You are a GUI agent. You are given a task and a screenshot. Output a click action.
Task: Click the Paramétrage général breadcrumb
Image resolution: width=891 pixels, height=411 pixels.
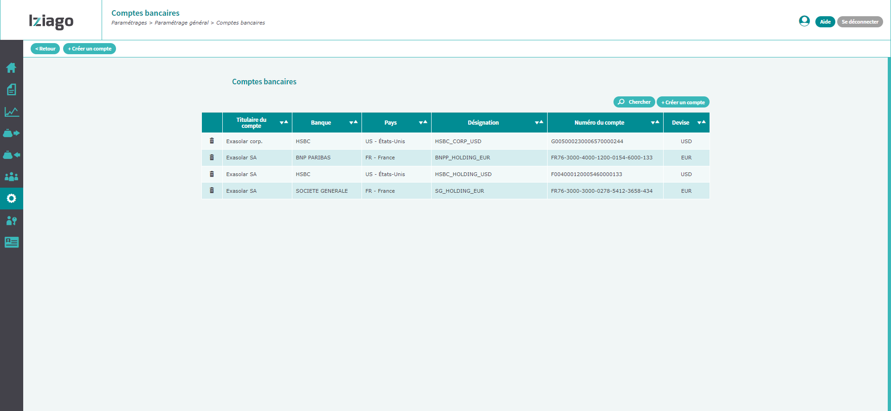(x=181, y=23)
